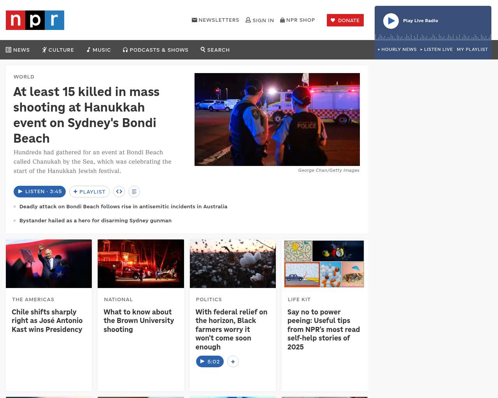Open the transcript icon for the Bondi story
The height and width of the screenshot is (398, 498).
click(x=134, y=192)
